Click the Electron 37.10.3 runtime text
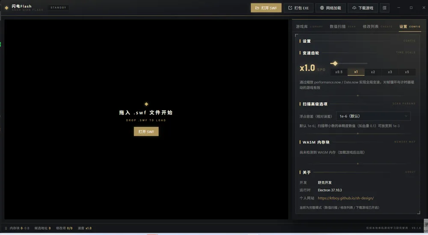This screenshot has width=428, height=235. [x=330, y=190]
